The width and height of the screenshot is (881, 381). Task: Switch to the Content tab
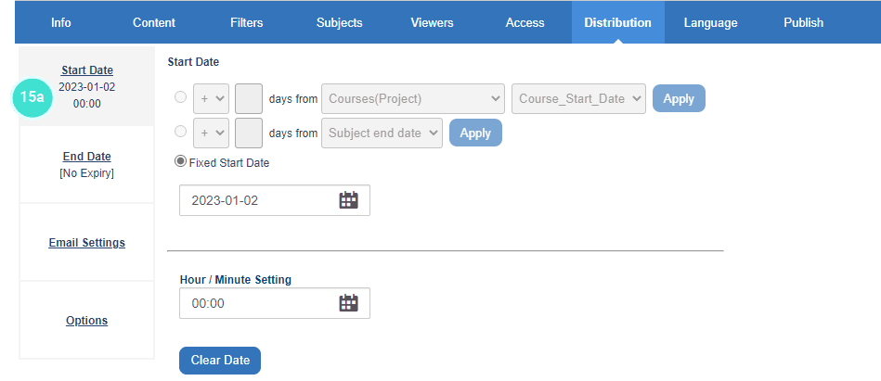(x=154, y=22)
